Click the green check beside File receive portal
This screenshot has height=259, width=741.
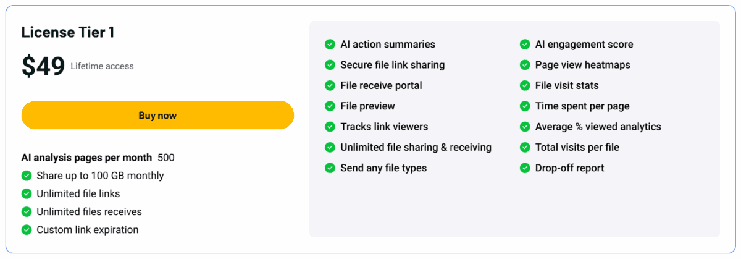[330, 85]
